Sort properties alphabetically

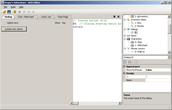click(130, 62)
